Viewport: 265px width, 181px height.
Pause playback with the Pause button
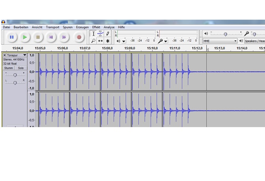click(x=11, y=37)
